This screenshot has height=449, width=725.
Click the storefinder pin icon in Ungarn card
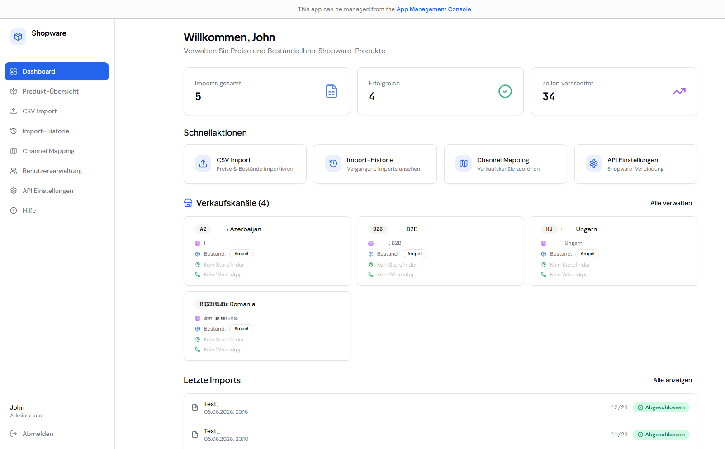coord(544,265)
